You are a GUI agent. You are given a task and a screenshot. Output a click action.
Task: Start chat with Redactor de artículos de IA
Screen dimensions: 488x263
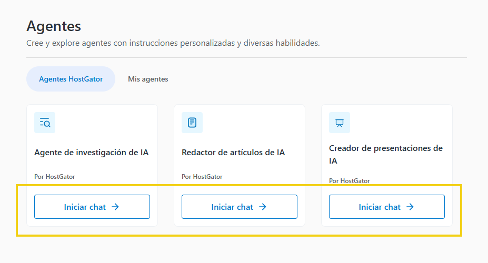tap(240, 207)
